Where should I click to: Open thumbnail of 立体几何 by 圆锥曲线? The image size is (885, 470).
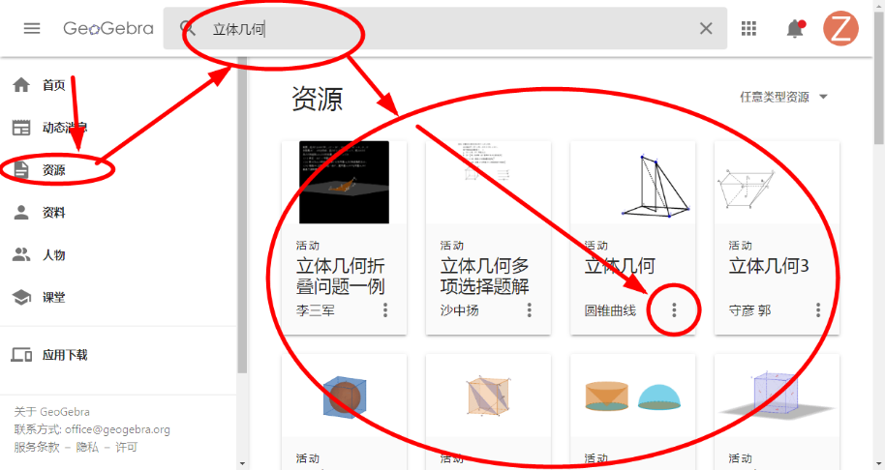[x=632, y=182]
